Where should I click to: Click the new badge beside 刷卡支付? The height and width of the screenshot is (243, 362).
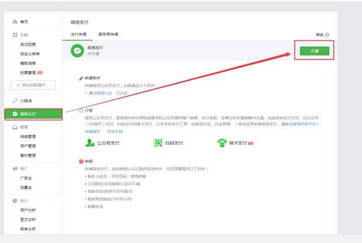(x=251, y=143)
